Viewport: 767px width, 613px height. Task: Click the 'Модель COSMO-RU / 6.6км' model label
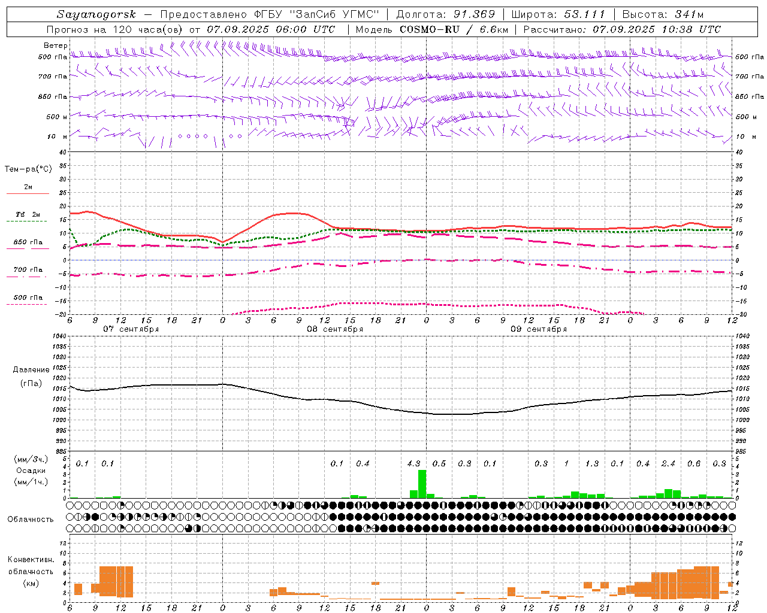(x=432, y=29)
